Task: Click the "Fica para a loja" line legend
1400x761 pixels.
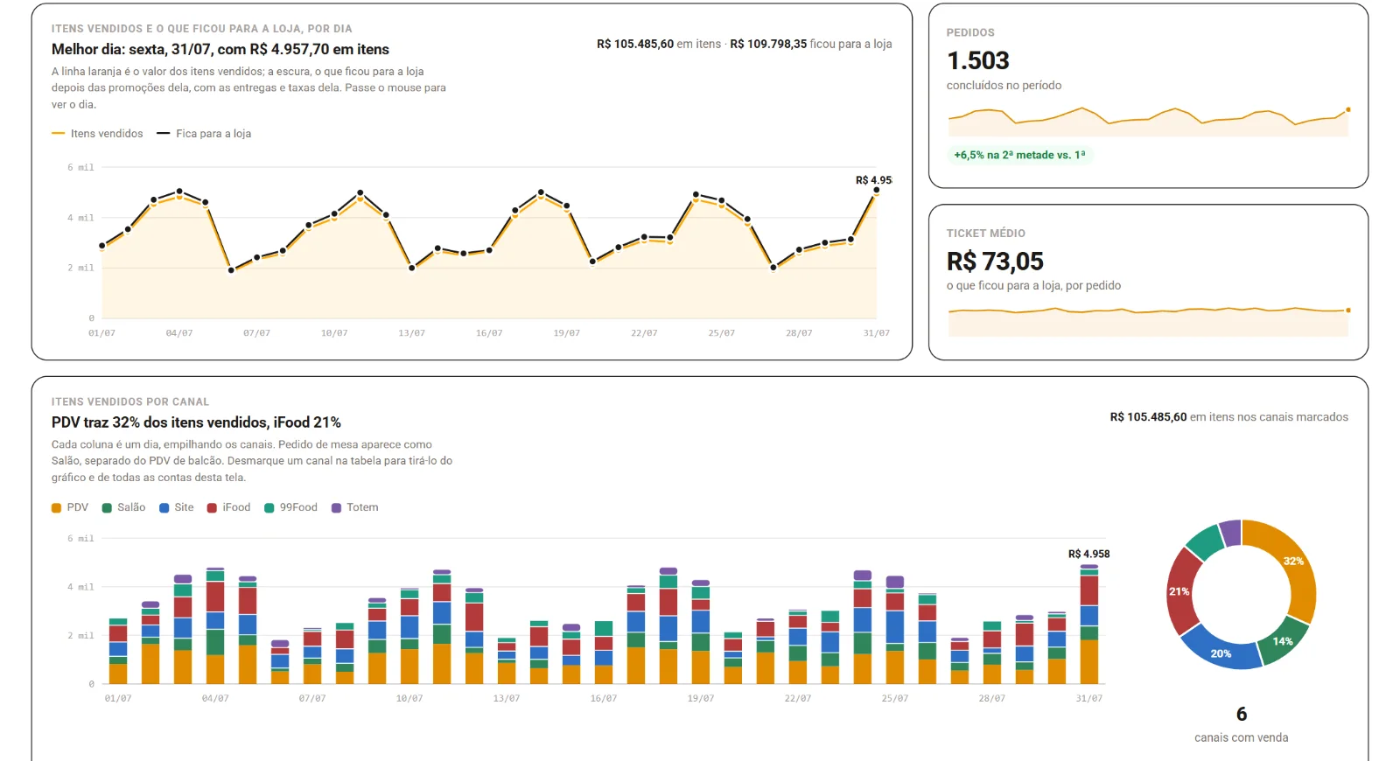Action: pos(204,134)
